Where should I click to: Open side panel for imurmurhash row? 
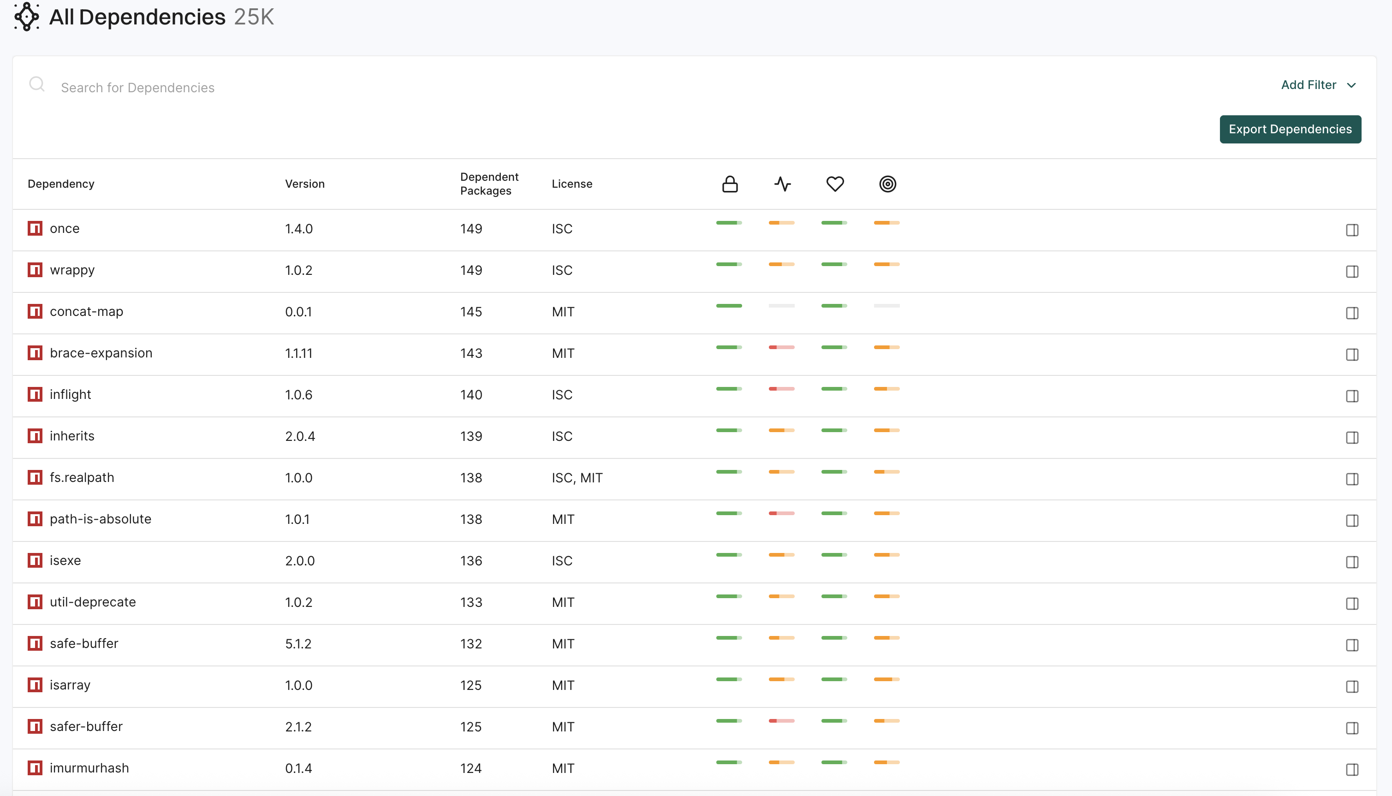(1352, 770)
